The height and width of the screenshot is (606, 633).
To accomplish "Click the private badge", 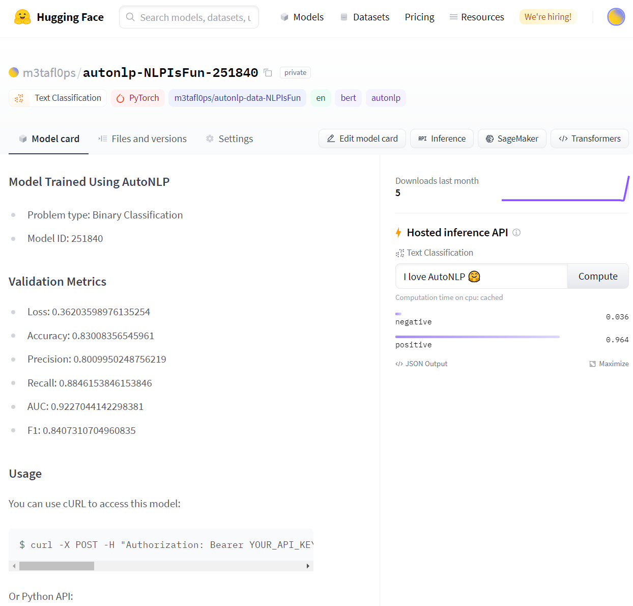I will click(295, 73).
